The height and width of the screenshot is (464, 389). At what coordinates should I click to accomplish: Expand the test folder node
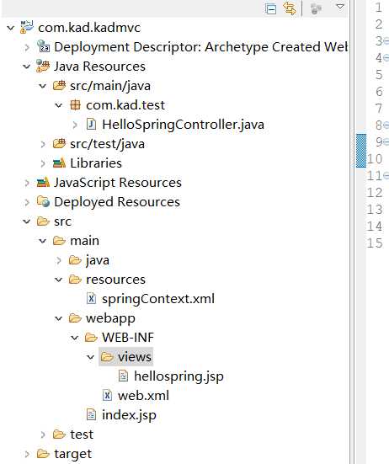click(x=43, y=435)
